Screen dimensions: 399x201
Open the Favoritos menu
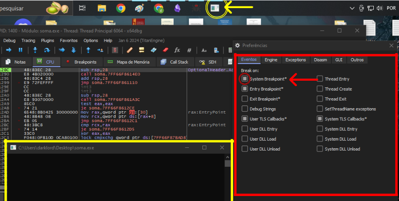click(x=69, y=41)
